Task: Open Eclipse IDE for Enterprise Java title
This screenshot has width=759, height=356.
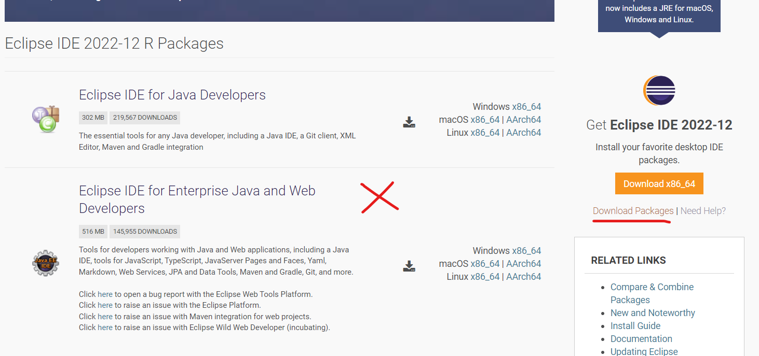Action: click(197, 200)
